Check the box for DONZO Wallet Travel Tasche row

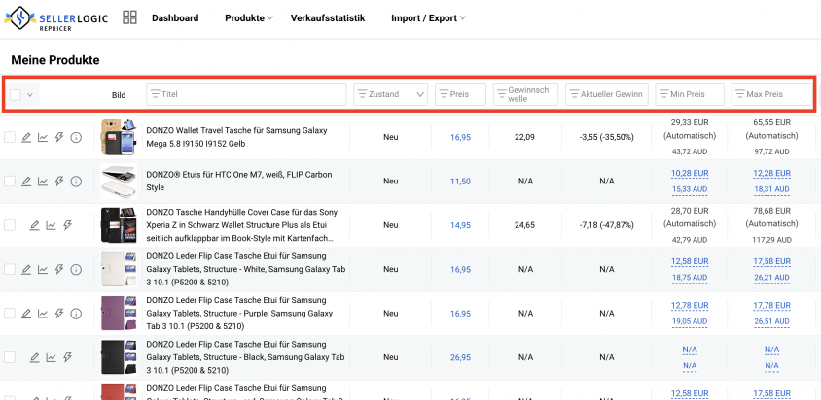coord(10,138)
